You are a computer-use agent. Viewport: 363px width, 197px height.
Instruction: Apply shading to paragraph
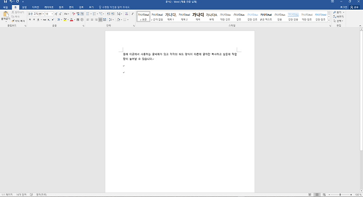click(118, 20)
